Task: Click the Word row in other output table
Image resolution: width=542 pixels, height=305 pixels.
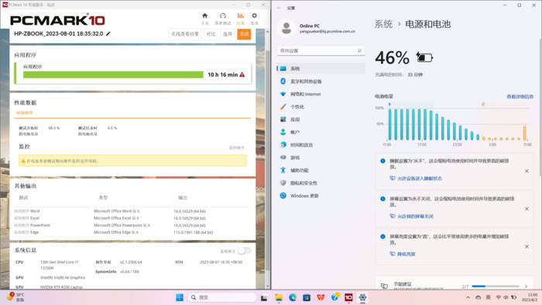Action: coord(132,211)
